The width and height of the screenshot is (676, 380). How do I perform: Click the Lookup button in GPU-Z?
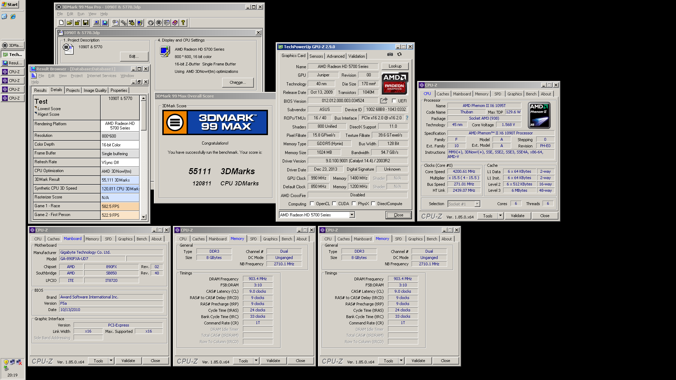pyautogui.click(x=395, y=66)
